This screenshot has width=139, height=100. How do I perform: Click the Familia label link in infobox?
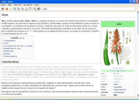point(103,90)
